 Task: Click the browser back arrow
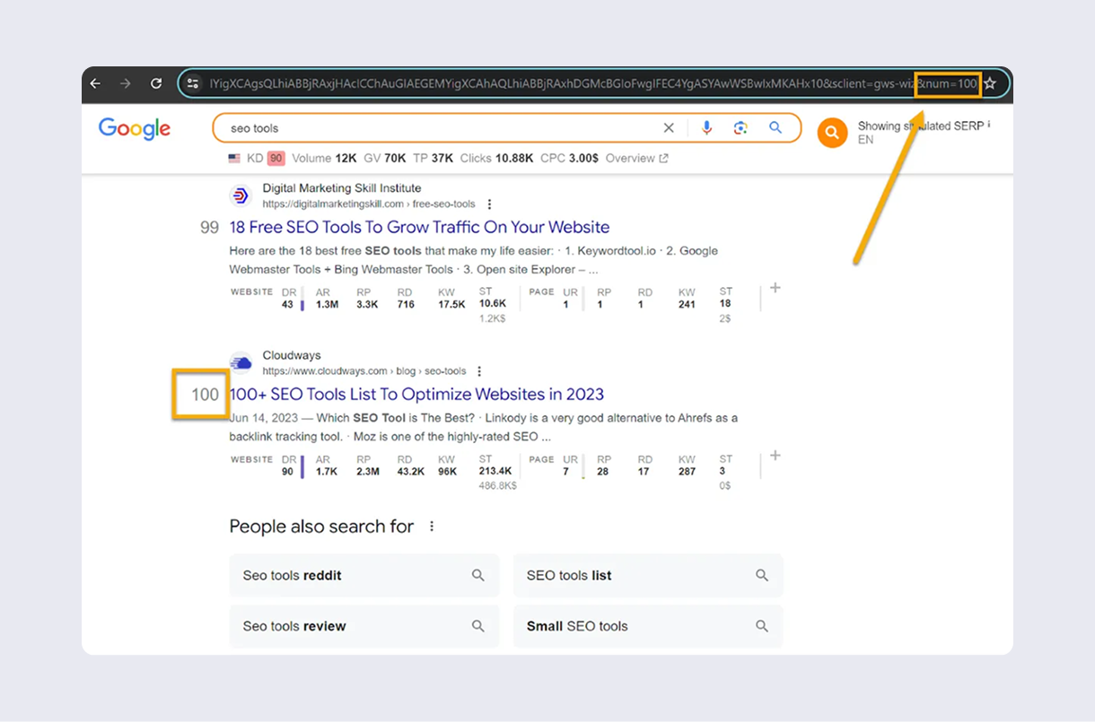(x=95, y=83)
